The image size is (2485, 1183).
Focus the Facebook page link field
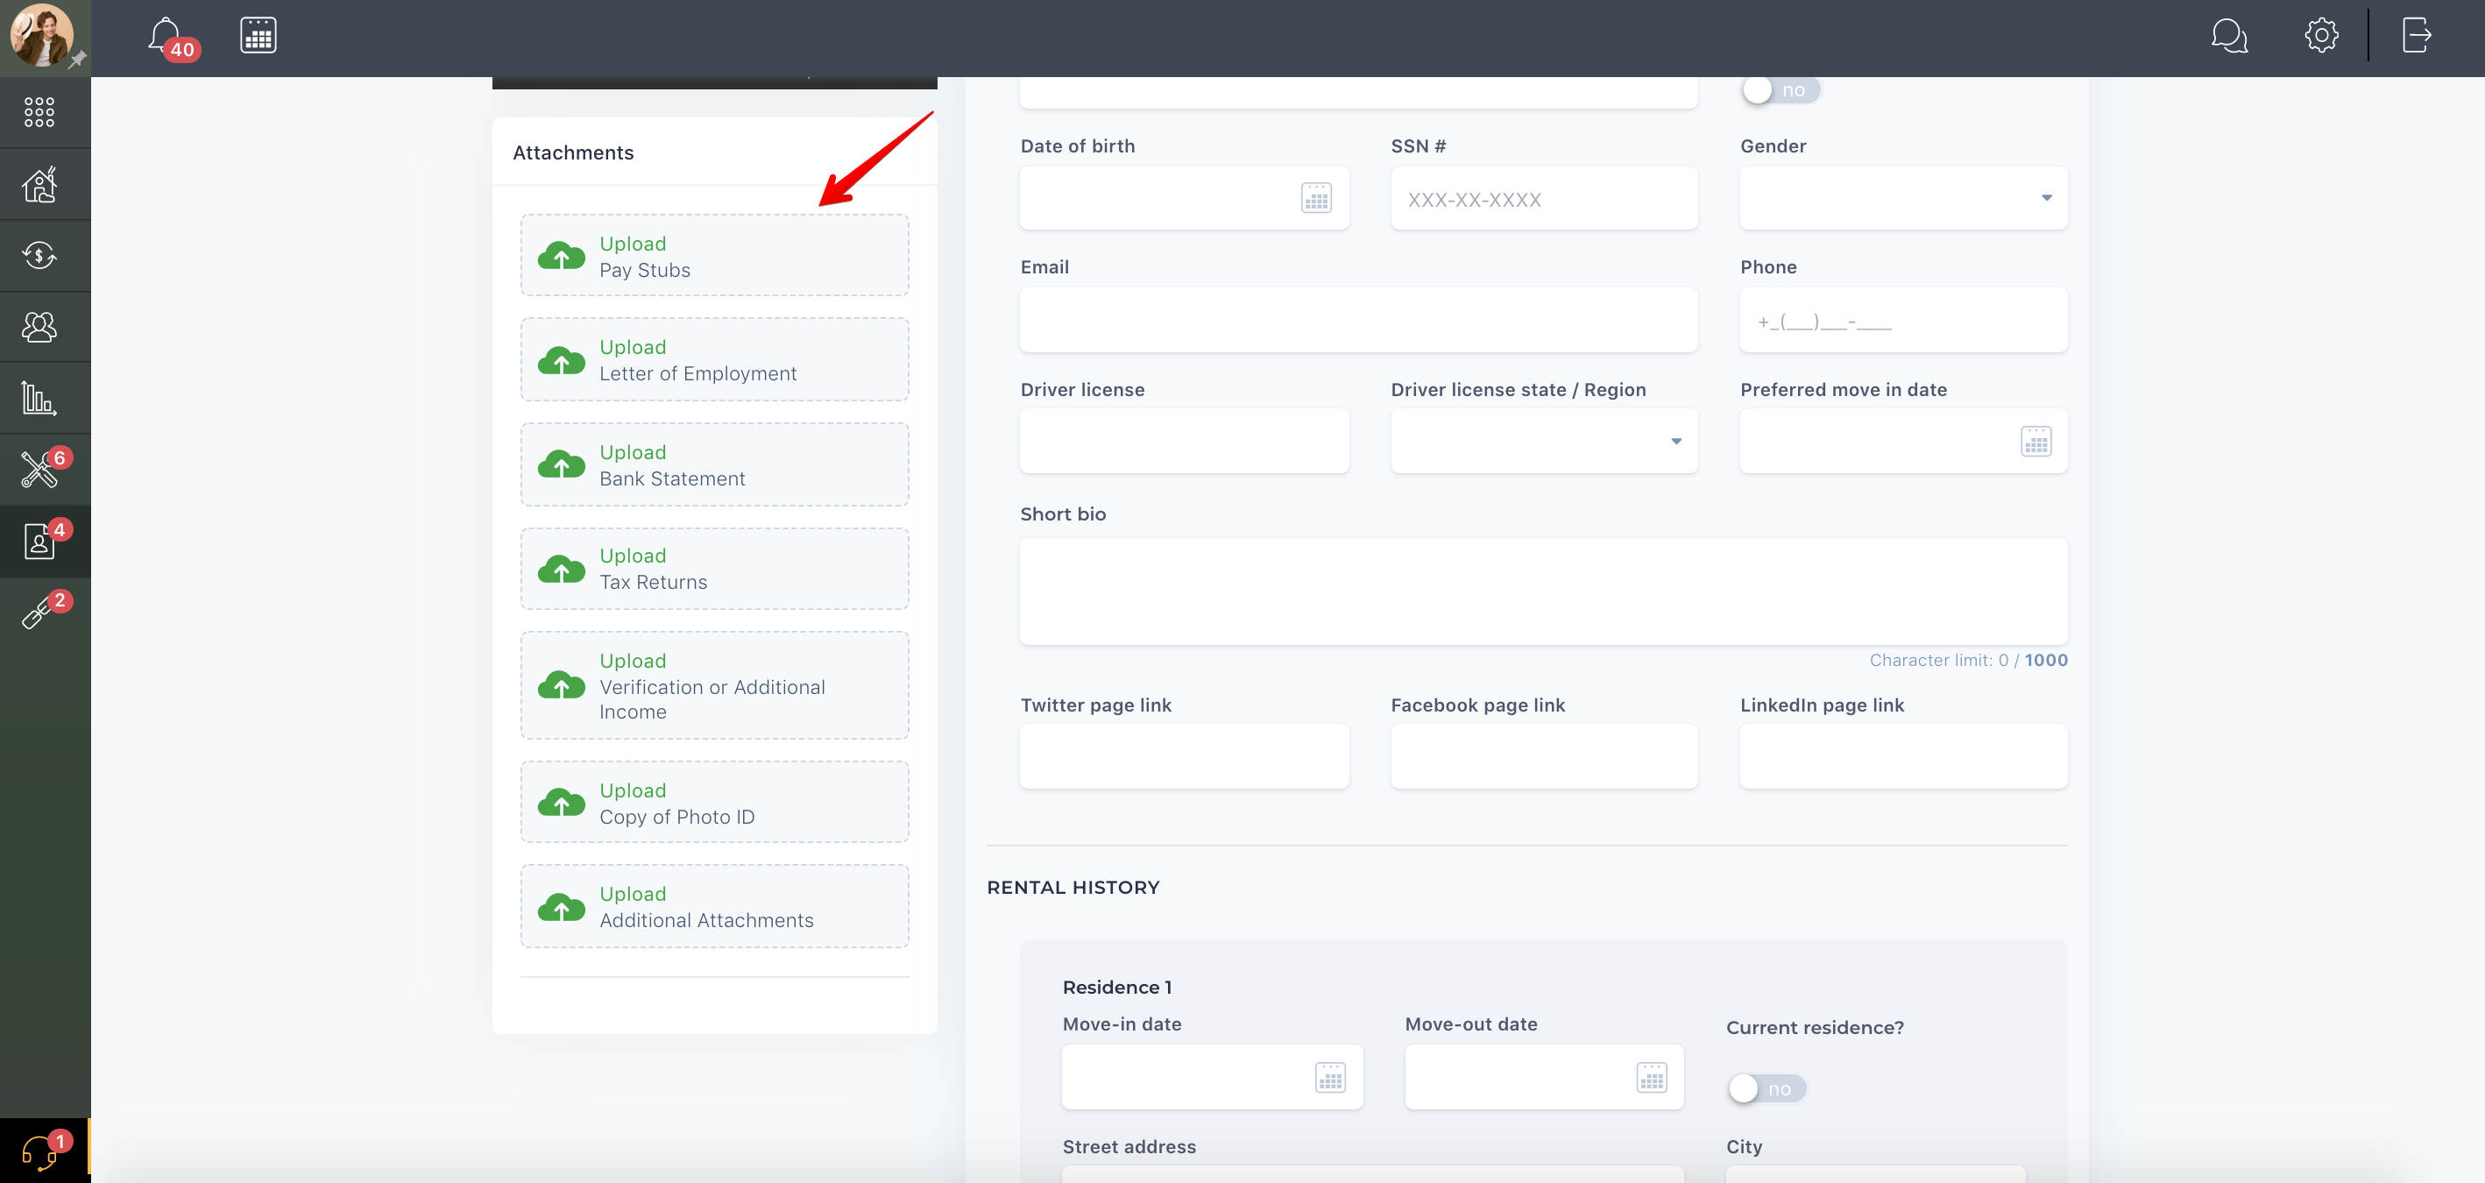point(1543,756)
